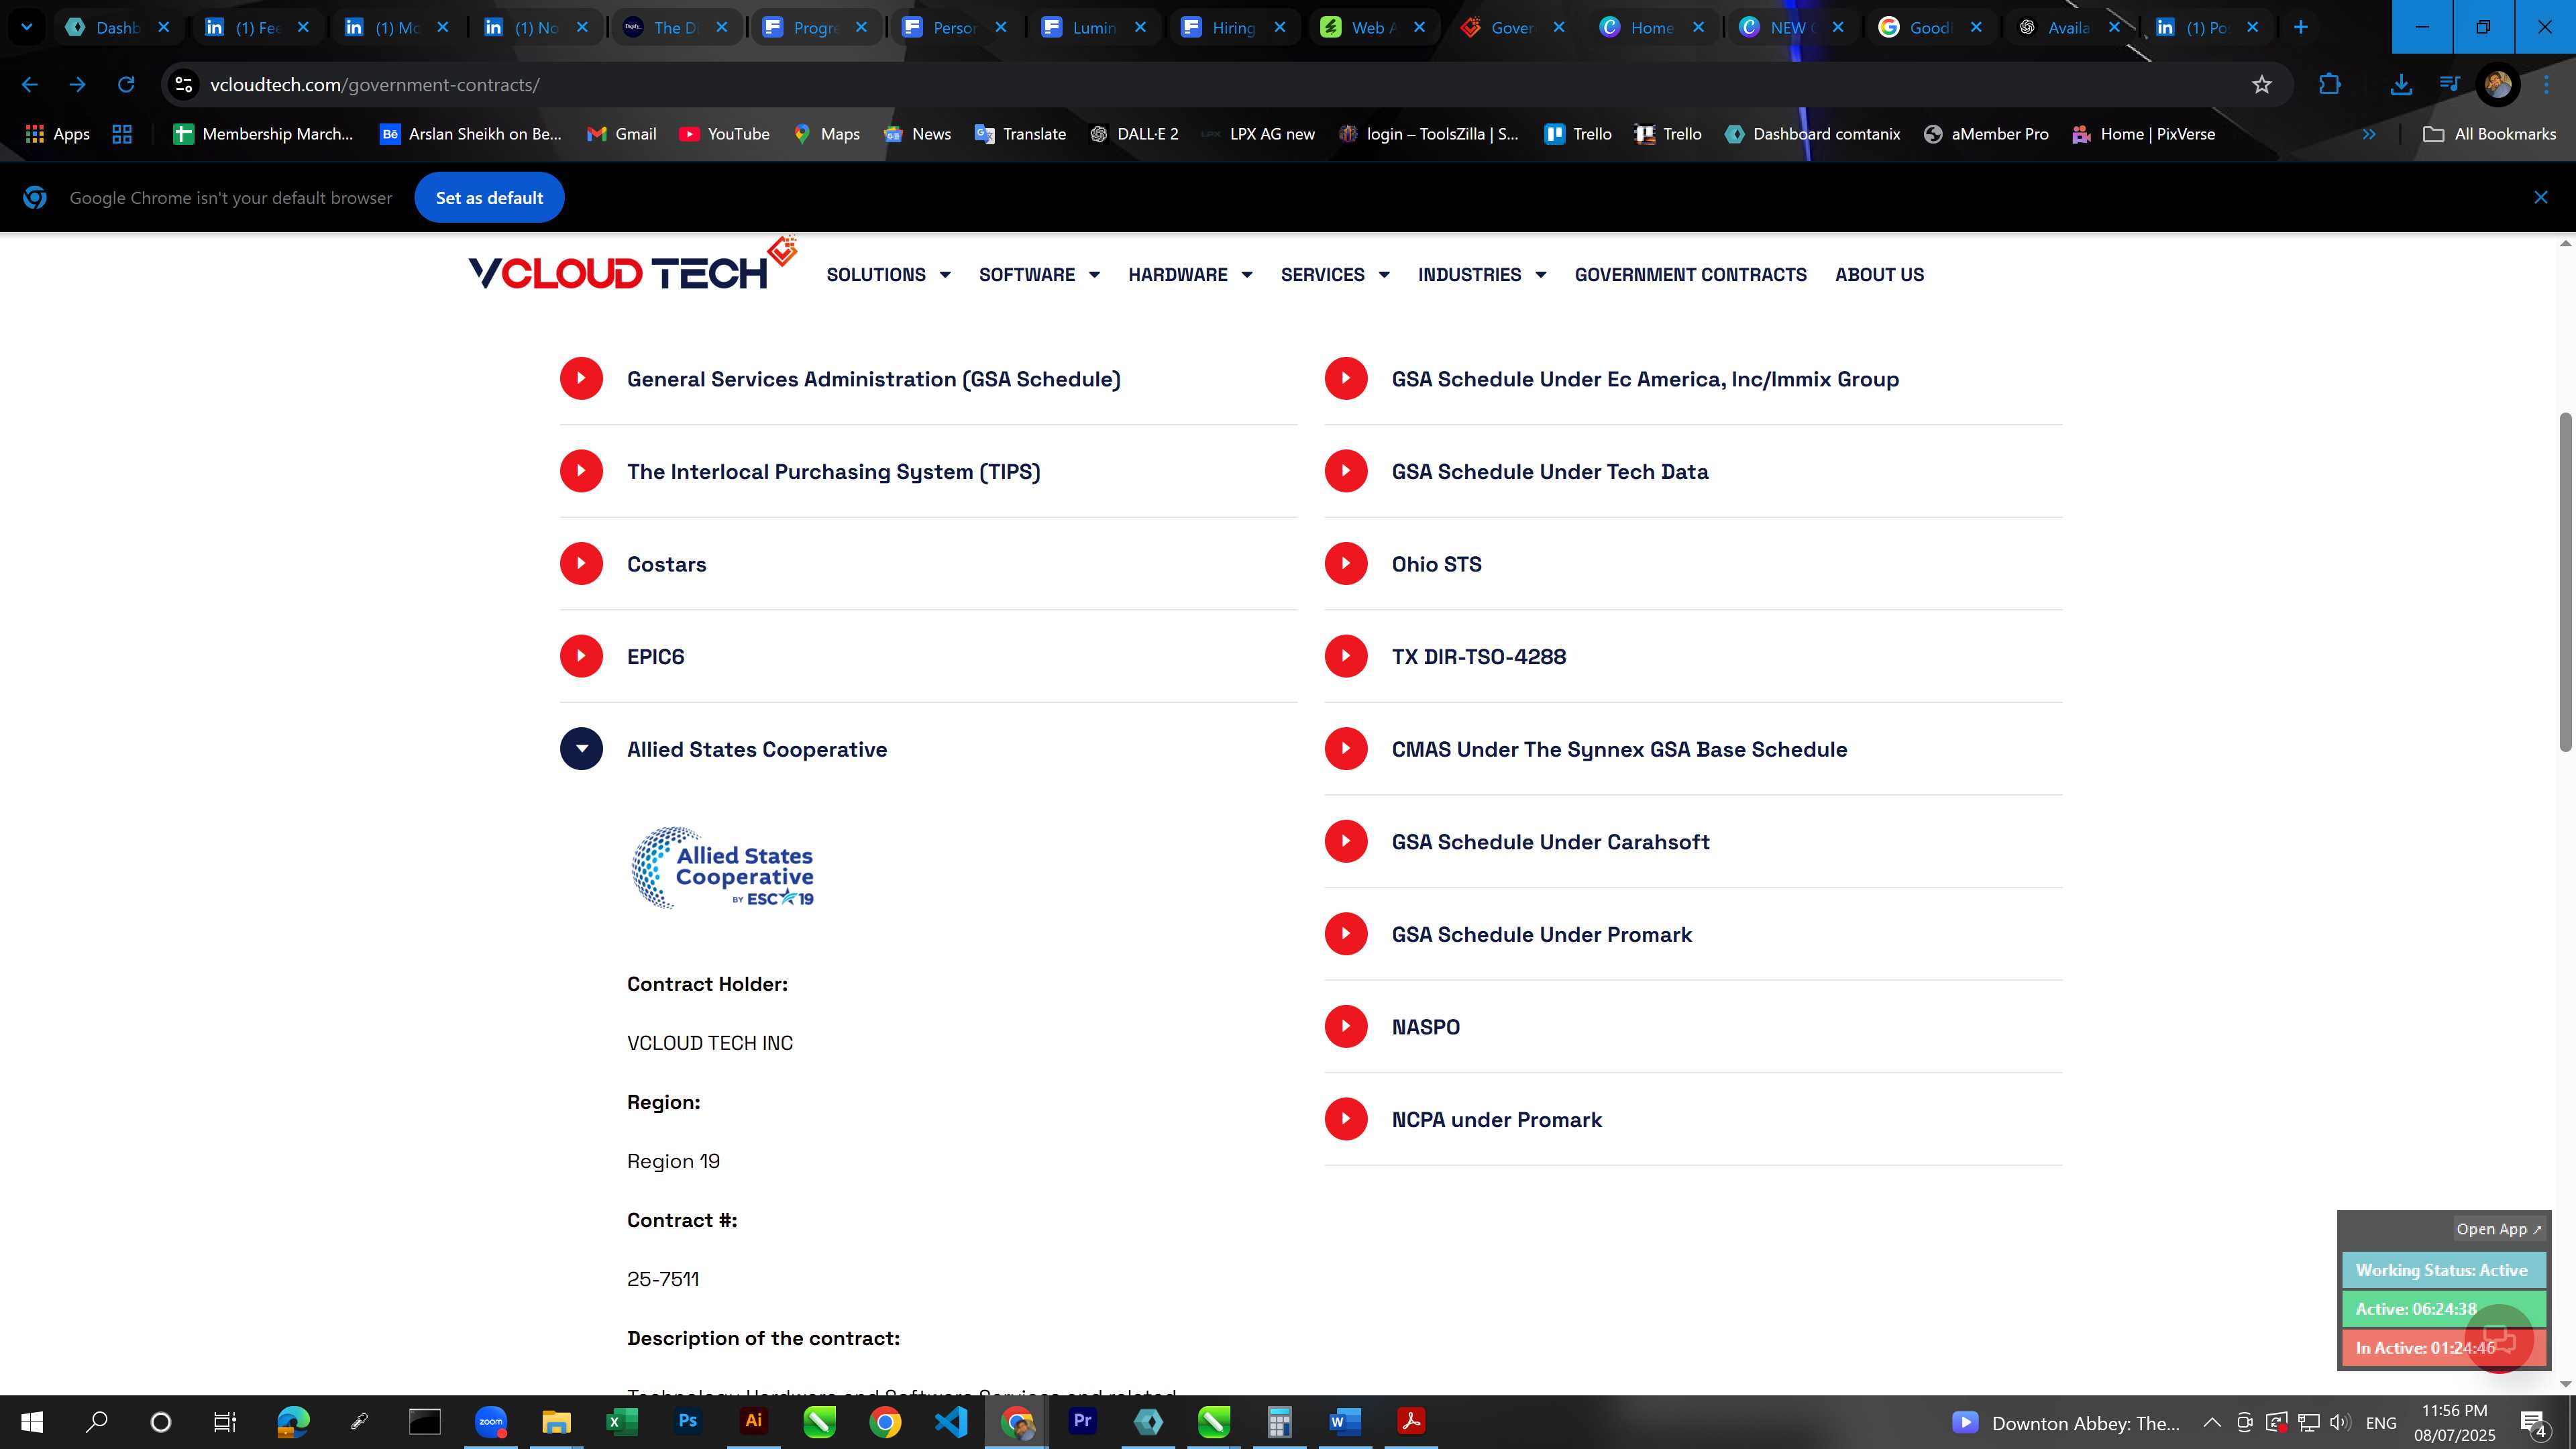Open the Hardware dropdown menu

point(1190,274)
